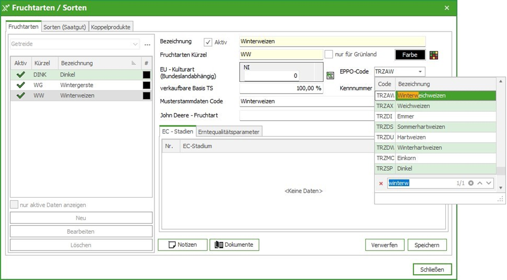Open the Erntequalitätsparameter tab

[x=229, y=132]
